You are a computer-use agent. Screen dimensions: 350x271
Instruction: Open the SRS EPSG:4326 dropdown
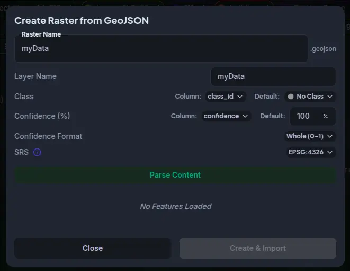(x=311, y=152)
